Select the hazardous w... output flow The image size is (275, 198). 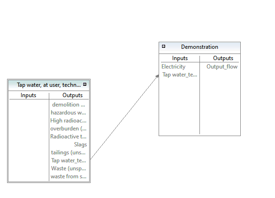(x=69, y=113)
